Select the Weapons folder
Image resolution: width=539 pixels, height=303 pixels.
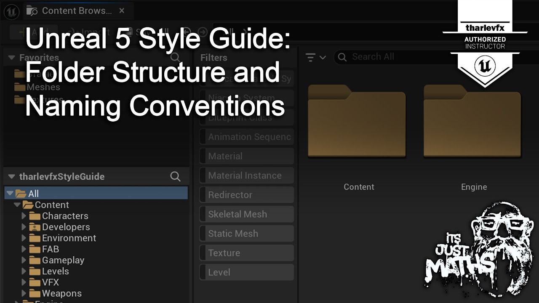(x=56, y=293)
